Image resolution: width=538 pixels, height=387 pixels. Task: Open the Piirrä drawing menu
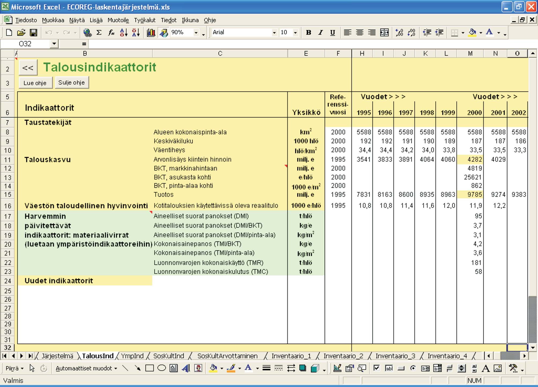click(14, 368)
